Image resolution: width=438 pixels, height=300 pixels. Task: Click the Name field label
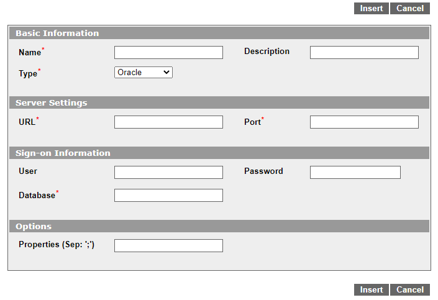pos(30,53)
